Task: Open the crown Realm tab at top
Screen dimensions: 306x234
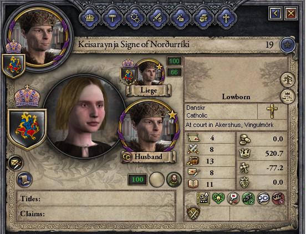Action: coord(90,18)
